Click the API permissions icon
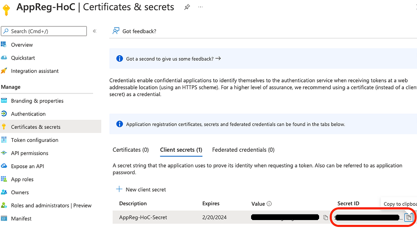The height and width of the screenshot is (229, 417). (x=4, y=153)
